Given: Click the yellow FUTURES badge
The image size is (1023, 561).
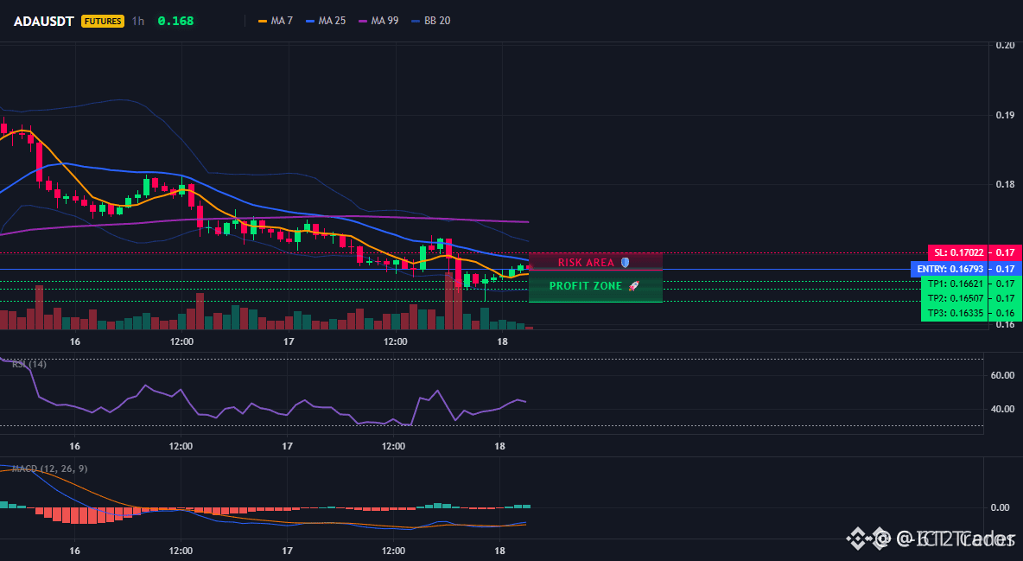Looking at the screenshot, I should coord(103,21).
